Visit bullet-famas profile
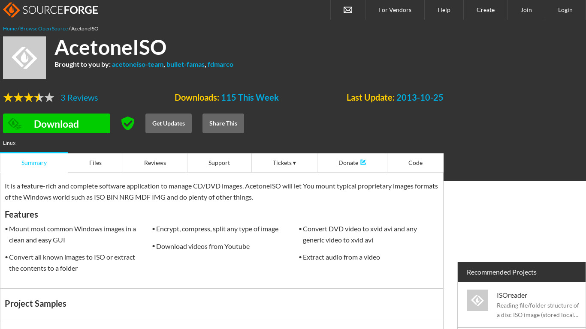This screenshot has width=586, height=329. point(185,64)
